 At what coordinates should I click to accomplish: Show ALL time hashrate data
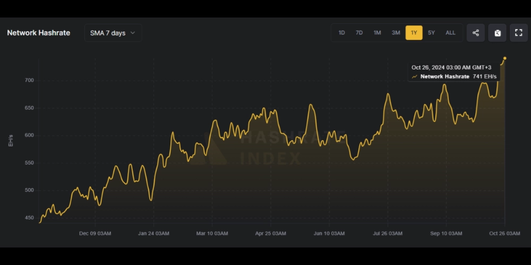[450, 33]
